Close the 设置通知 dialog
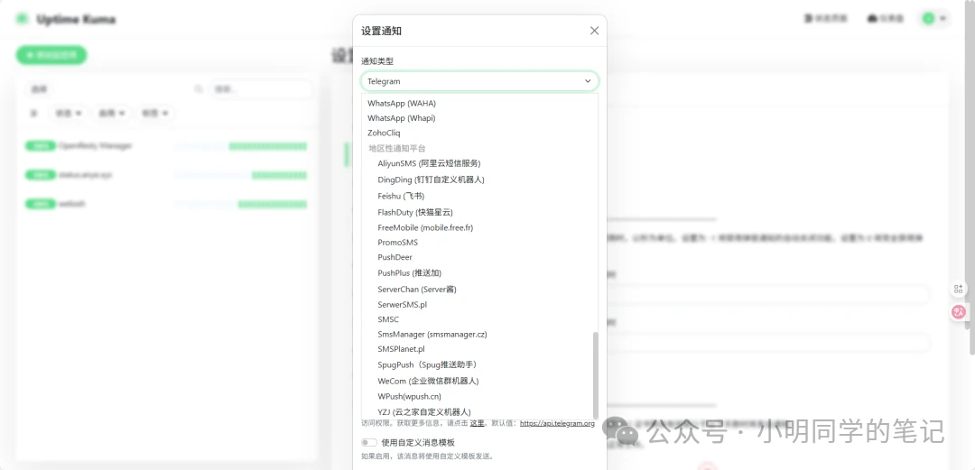The height and width of the screenshot is (470, 975). pos(594,31)
